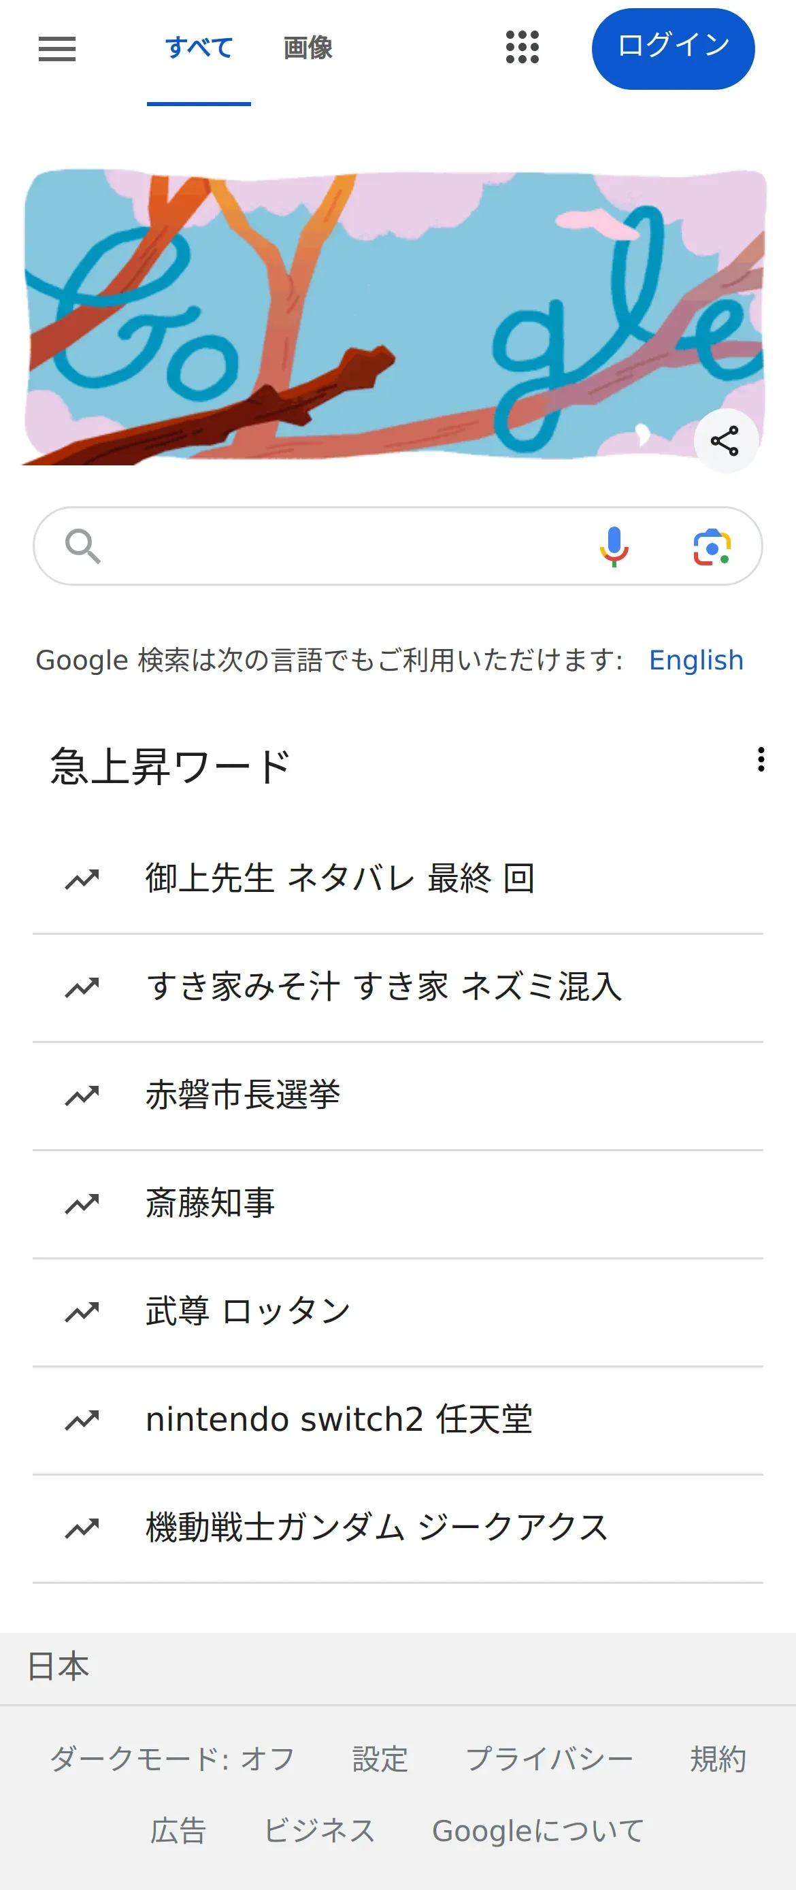Click trending arrow beside 赤磐市長選挙
796x1890 pixels.
click(x=82, y=1095)
